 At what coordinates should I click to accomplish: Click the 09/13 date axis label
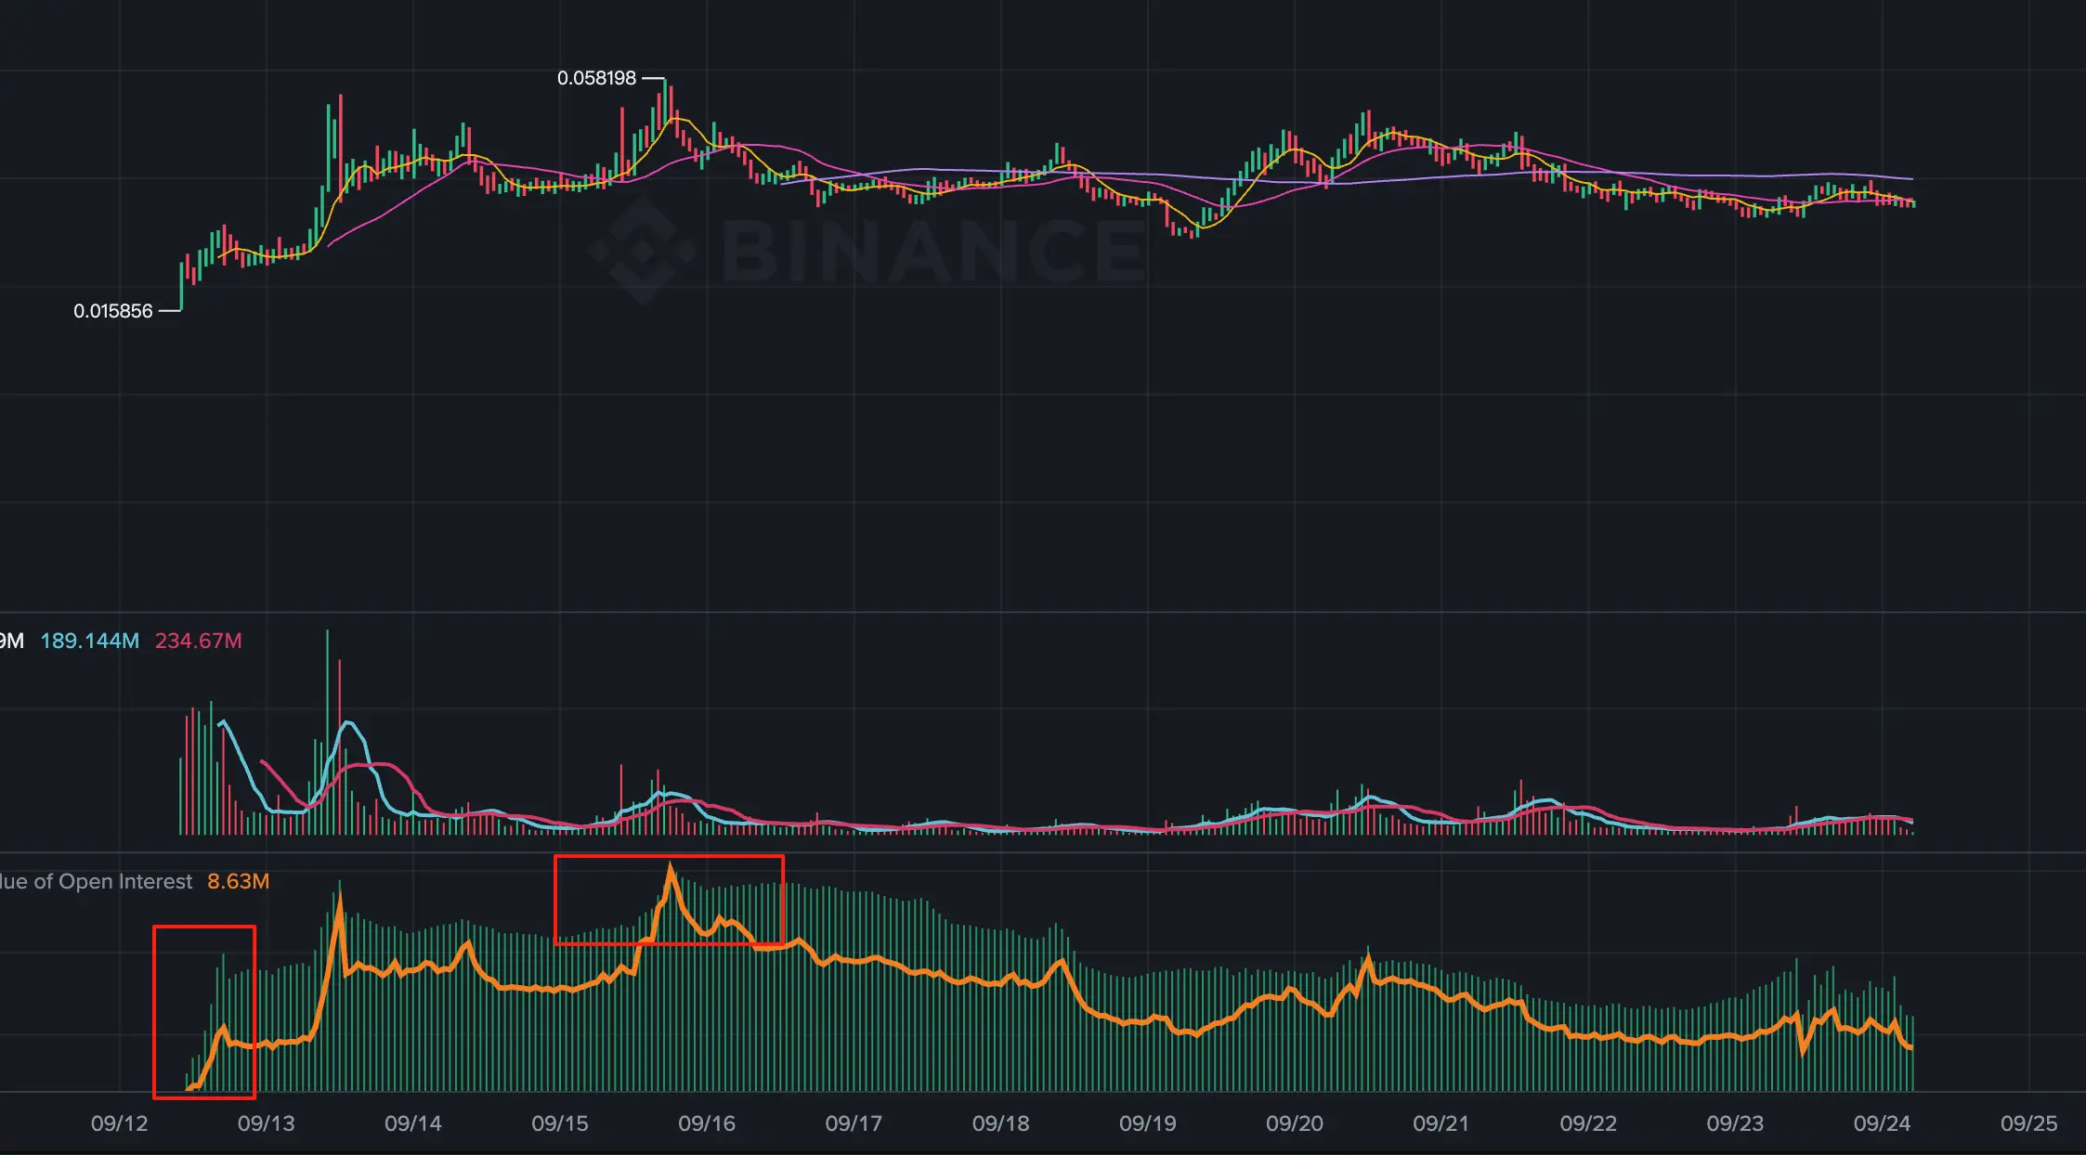(266, 1123)
